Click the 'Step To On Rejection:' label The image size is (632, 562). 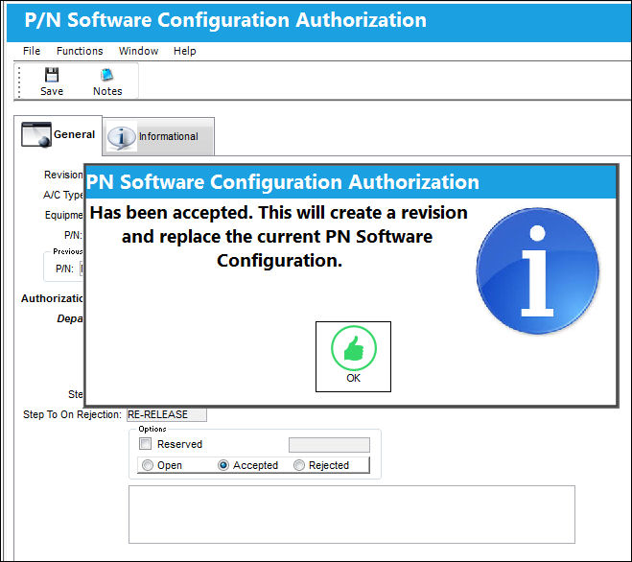pos(72,414)
